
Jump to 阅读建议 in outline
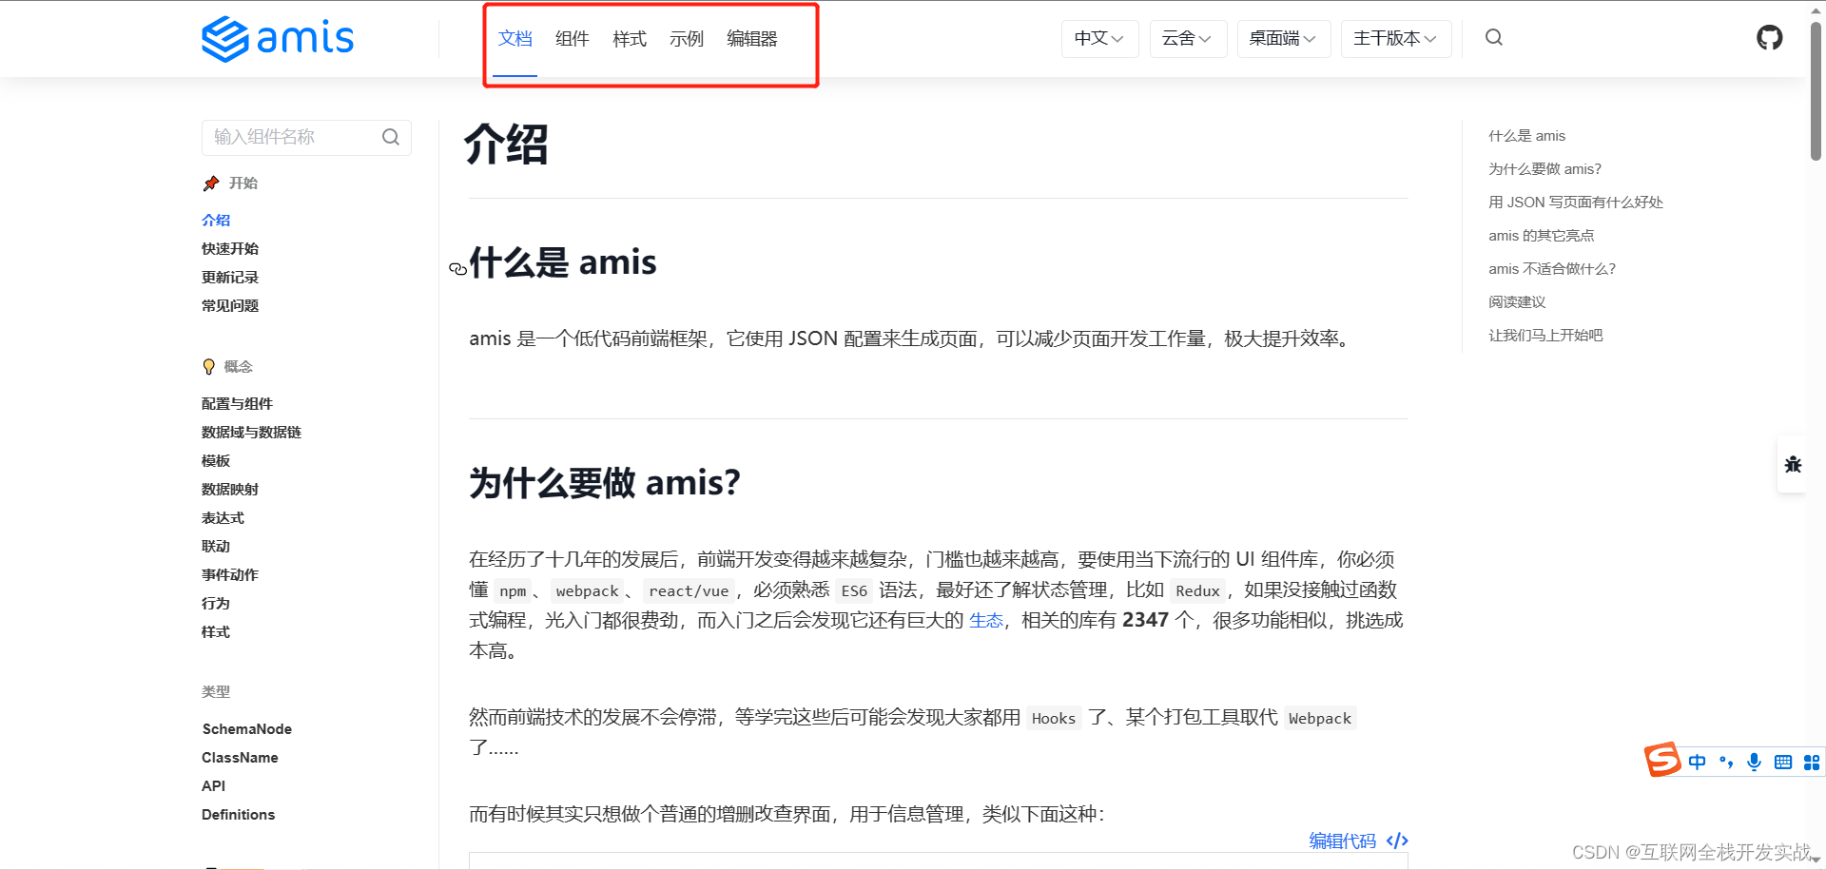[1517, 302]
